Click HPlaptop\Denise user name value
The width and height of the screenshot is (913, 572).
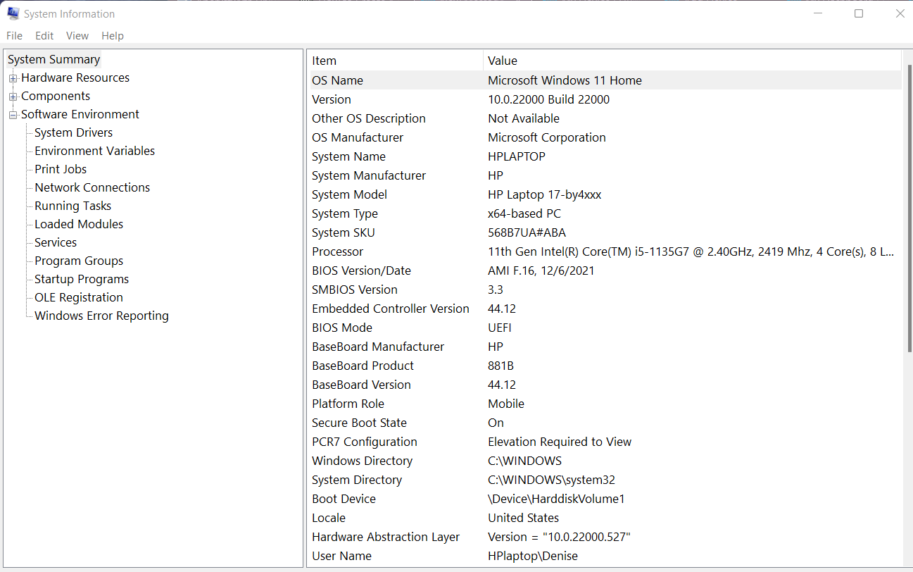pyautogui.click(x=533, y=556)
